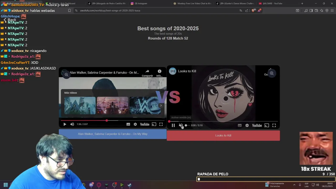The height and width of the screenshot is (189, 336).
Task: Enter fullscreen on the Looks to Kill video
Action: 274,125
